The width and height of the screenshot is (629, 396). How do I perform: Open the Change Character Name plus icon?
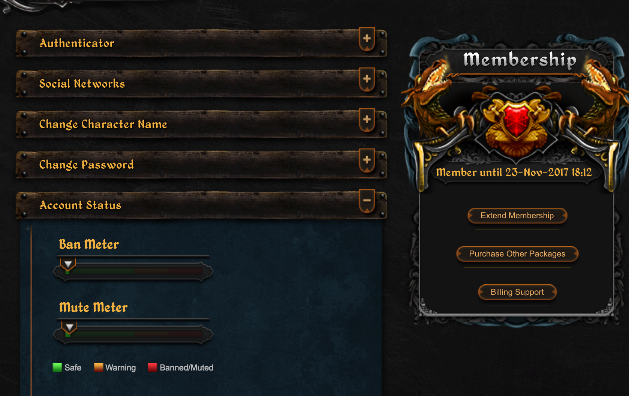point(367,120)
